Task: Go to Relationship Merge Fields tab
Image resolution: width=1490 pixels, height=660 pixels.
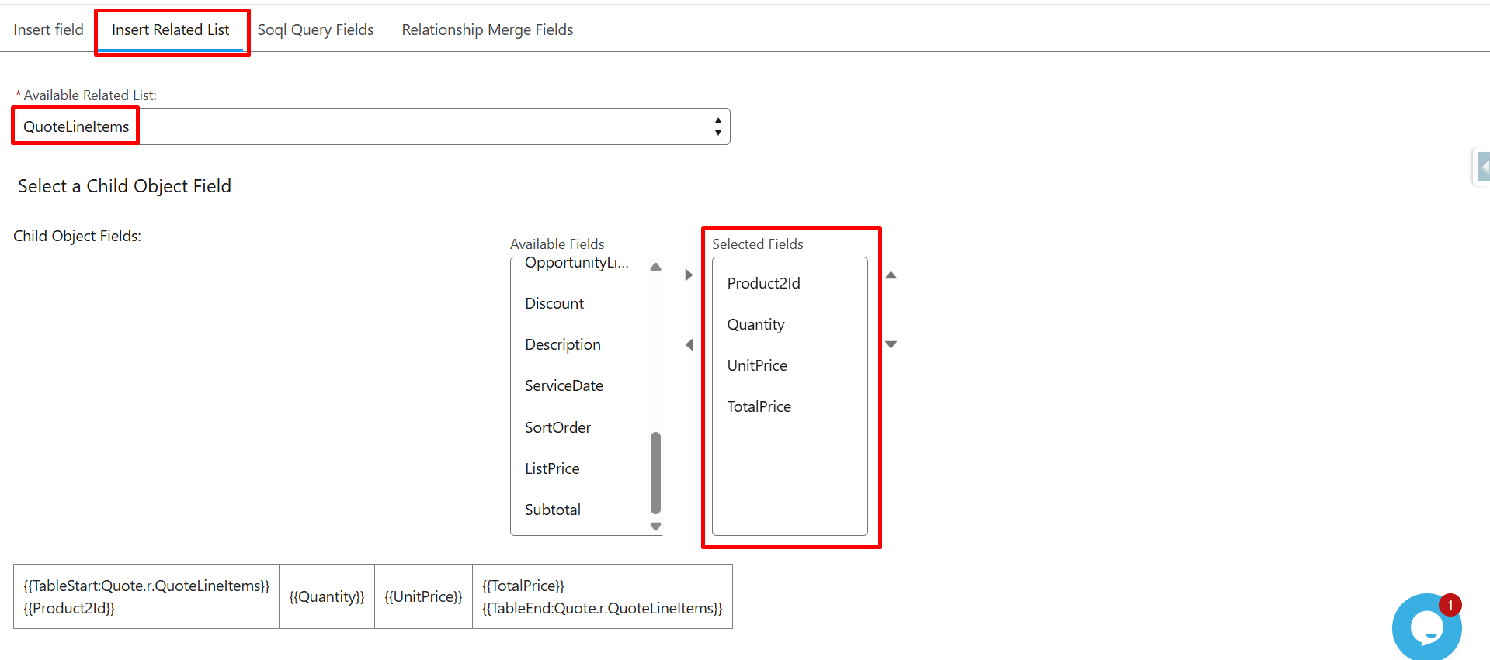Action: [x=487, y=29]
